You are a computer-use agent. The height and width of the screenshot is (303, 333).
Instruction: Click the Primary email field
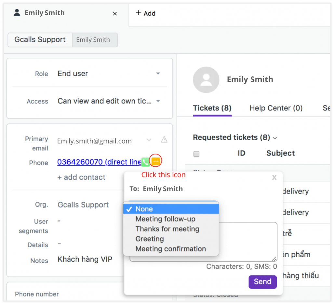[95, 141]
